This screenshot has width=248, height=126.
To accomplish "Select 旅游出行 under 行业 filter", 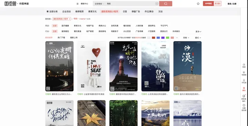I will click(x=164, y=31).
